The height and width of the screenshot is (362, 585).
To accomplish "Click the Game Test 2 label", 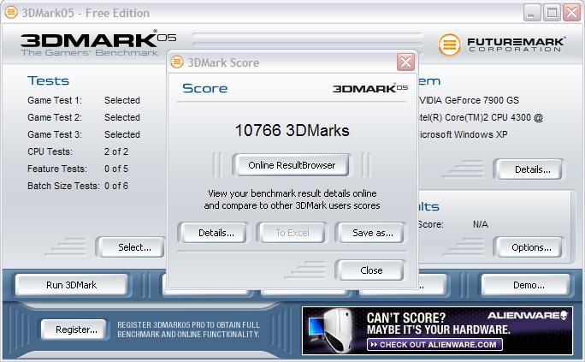I will (55, 117).
